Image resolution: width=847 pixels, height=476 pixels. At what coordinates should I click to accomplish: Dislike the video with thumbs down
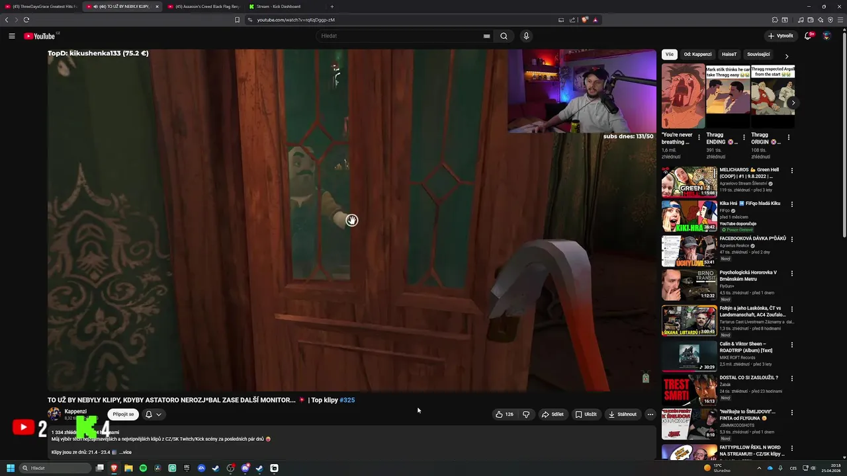526,415
